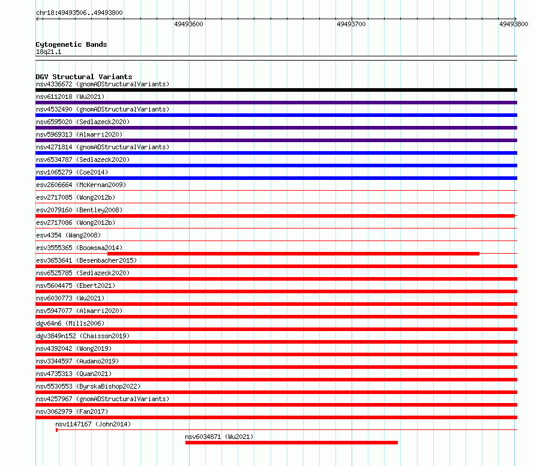The image size is (534, 466).
Task: Click the 49493800 ruler position
Action: pyautogui.click(x=514, y=24)
